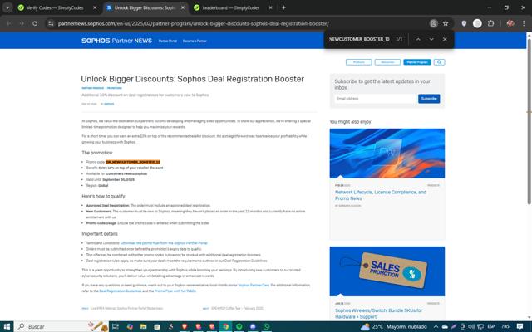
Task: Open the Download the promo flyer link
Action: [x=164, y=243]
